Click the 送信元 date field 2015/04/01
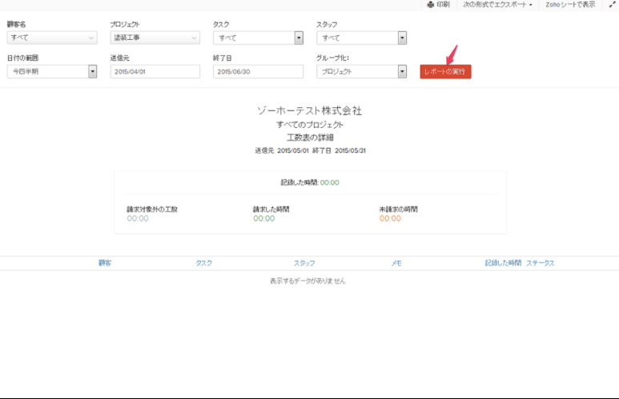This screenshot has height=399, width=619. coord(155,71)
